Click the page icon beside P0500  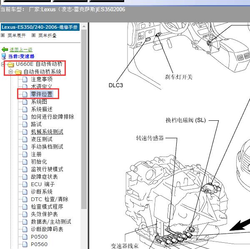(25, 237)
